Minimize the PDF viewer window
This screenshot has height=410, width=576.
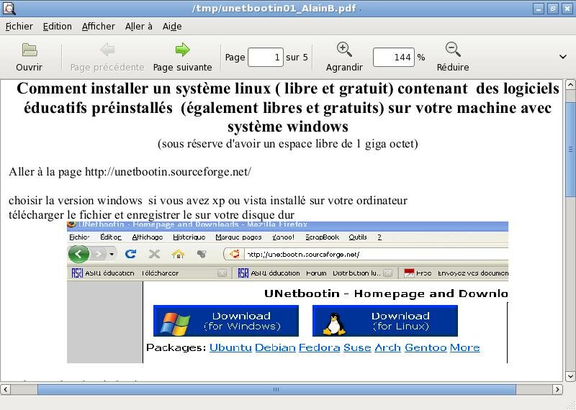(x=539, y=9)
